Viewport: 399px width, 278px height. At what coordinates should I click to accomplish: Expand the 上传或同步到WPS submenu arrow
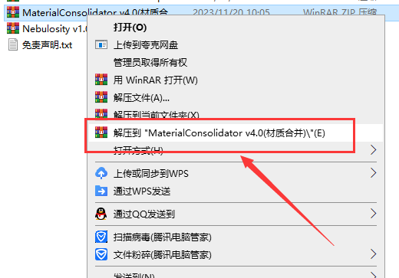click(x=373, y=173)
